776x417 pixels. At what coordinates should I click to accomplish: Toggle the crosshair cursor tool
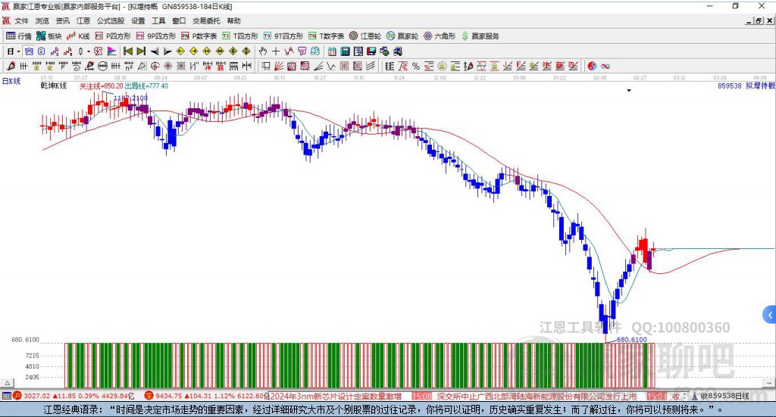[276, 51]
